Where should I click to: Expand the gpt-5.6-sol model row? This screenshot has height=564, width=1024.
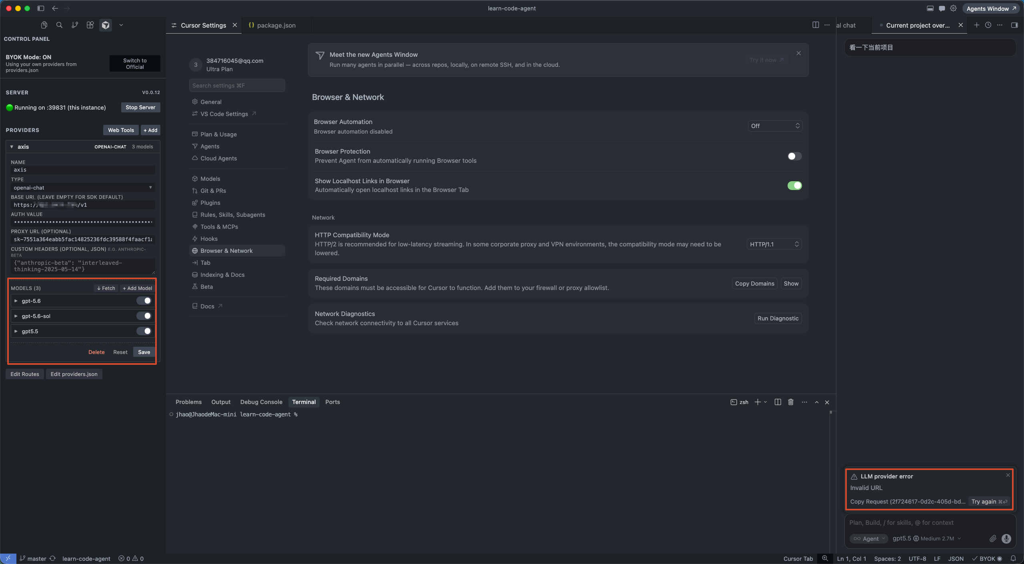(x=16, y=316)
